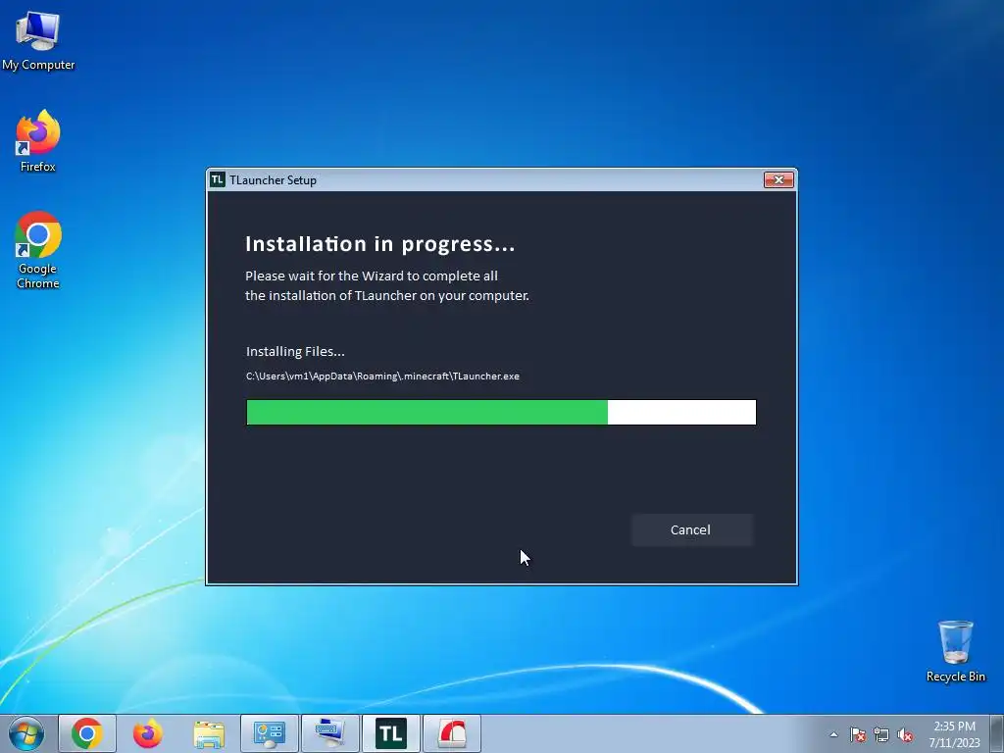Show hidden system tray icons
Screen dimensions: 1004x753
pos(833,734)
